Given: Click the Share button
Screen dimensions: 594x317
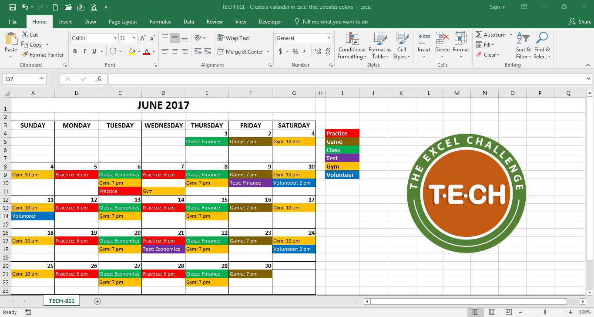Looking at the screenshot, I should pos(580,22).
